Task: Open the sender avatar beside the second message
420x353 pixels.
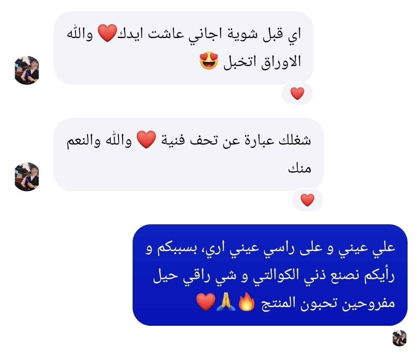Action: coord(27,177)
